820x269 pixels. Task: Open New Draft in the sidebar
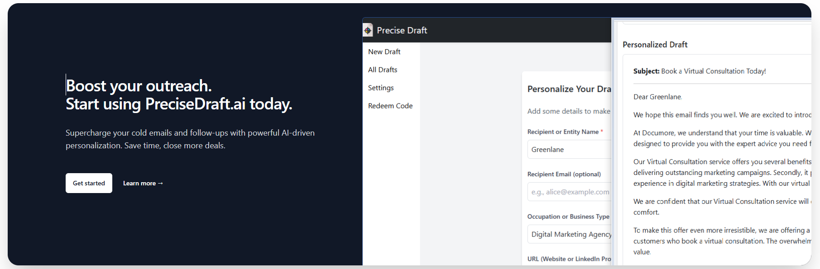pyautogui.click(x=384, y=52)
